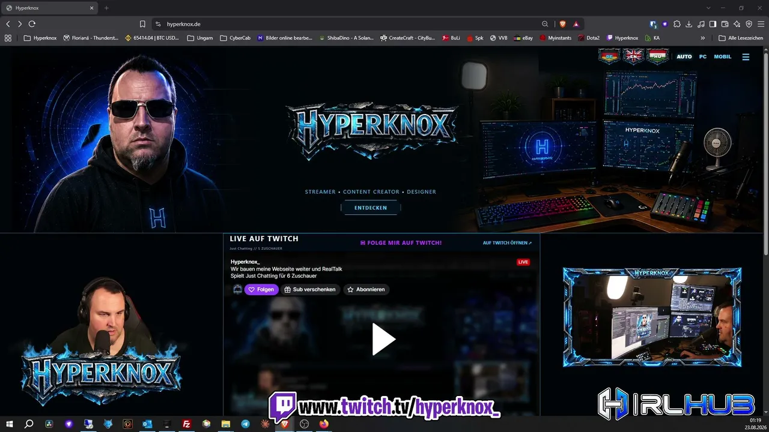Open the BuLi bookmark
This screenshot has width=769, height=432.
pos(451,38)
